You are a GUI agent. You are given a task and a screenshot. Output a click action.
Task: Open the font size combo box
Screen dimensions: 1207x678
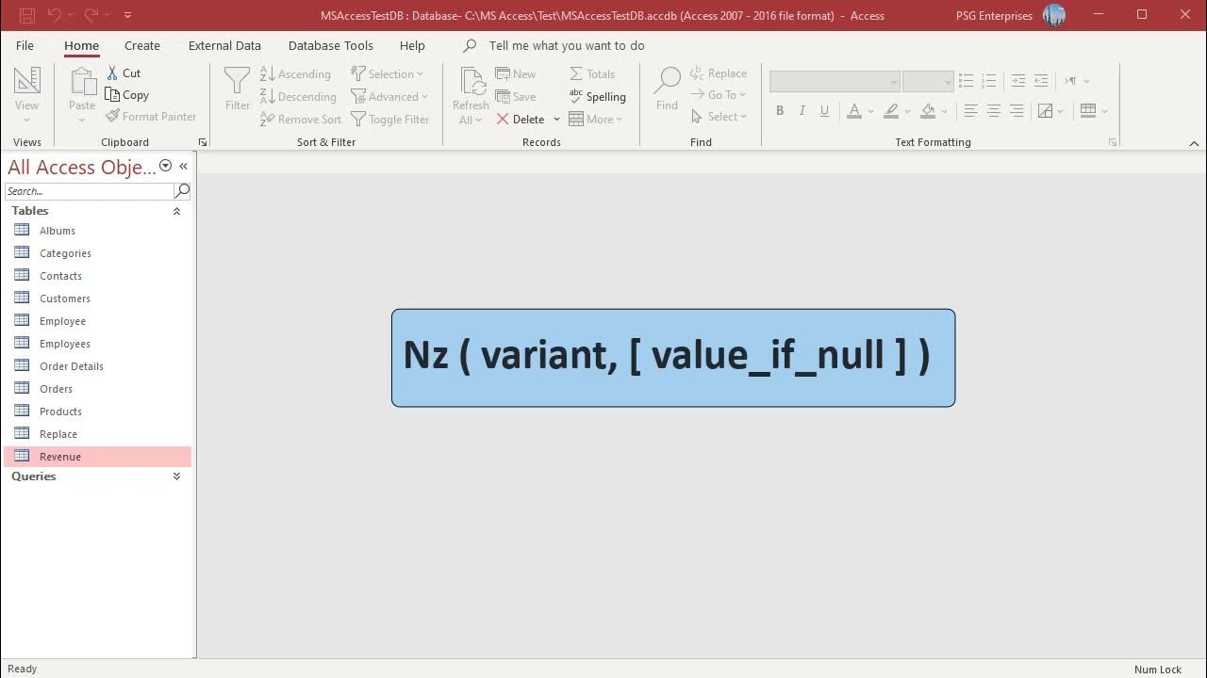(x=928, y=82)
